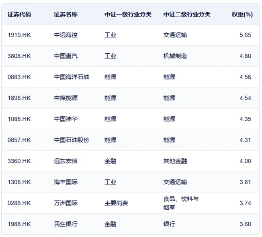Select the name 中国神华
262x237 pixels.
point(65,119)
